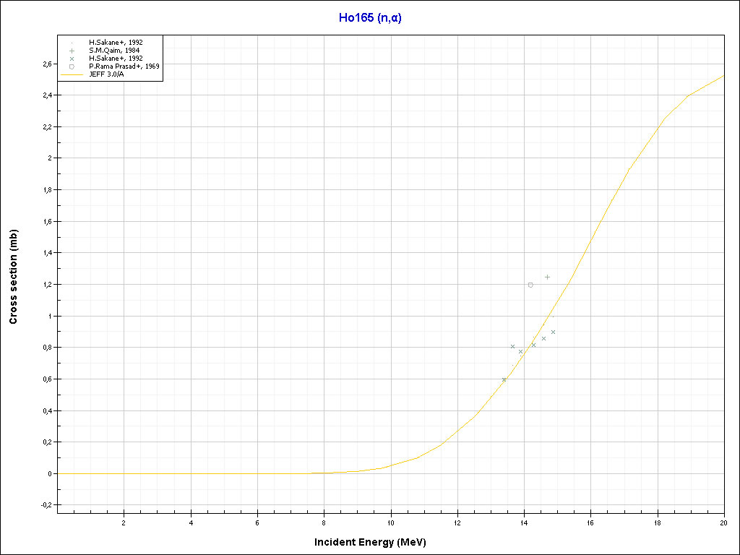Click the plus marker data point for S.M.Qaim

547,277
